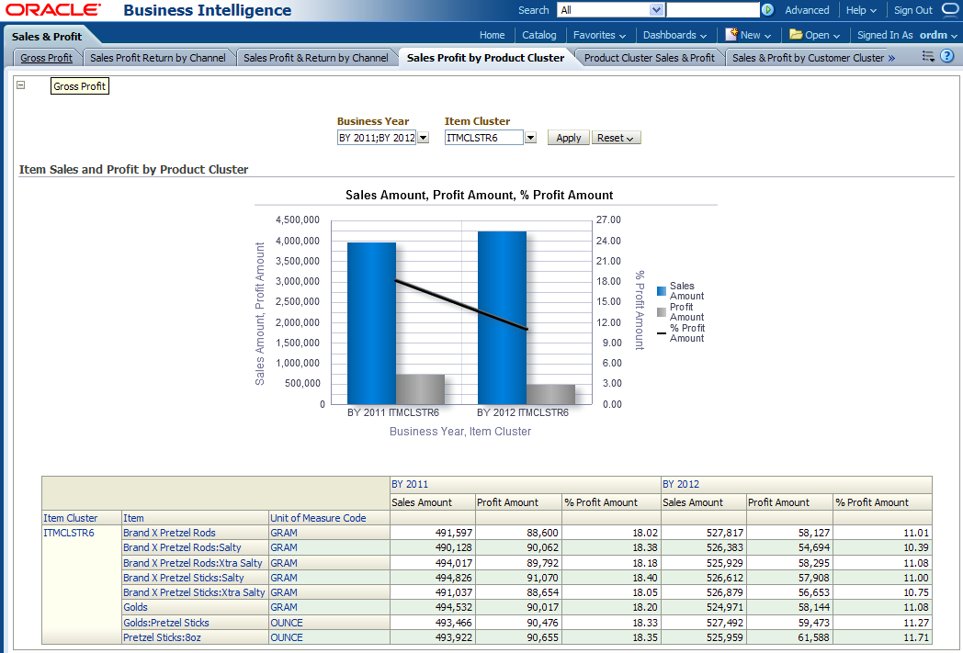Open the dashboard help question mark icon
This screenshot has height=653, width=963.
tap(947, 57)
